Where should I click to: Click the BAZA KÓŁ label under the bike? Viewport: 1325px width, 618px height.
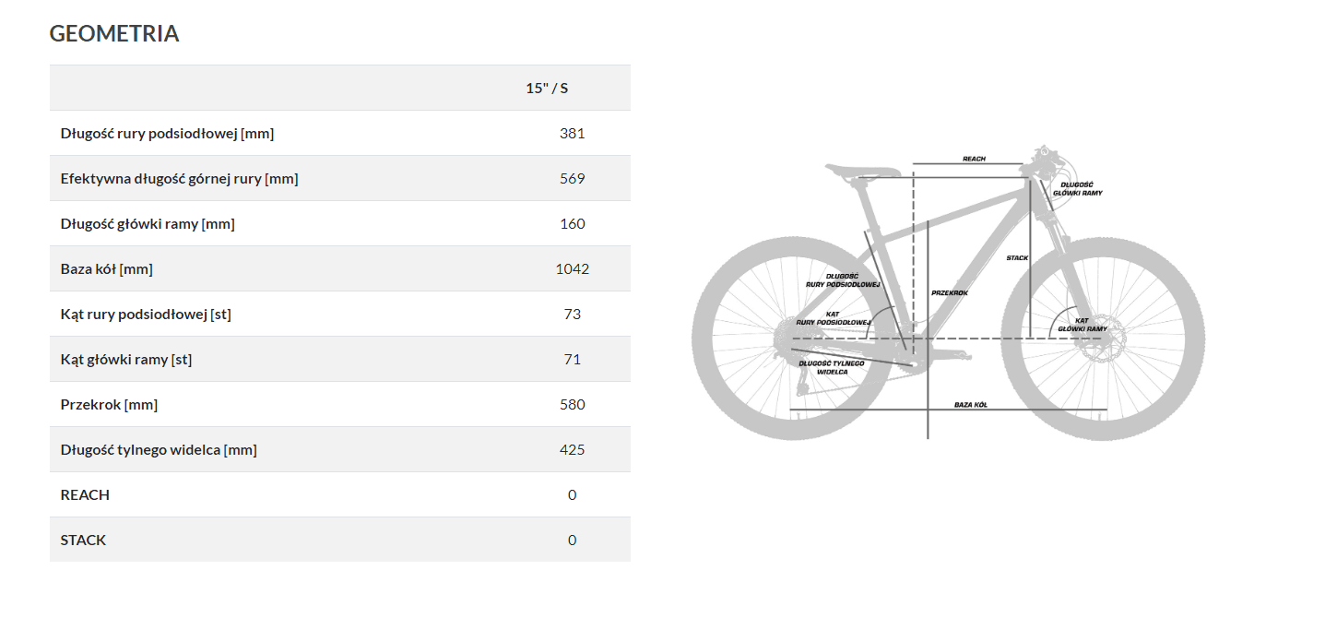(970, 405)
